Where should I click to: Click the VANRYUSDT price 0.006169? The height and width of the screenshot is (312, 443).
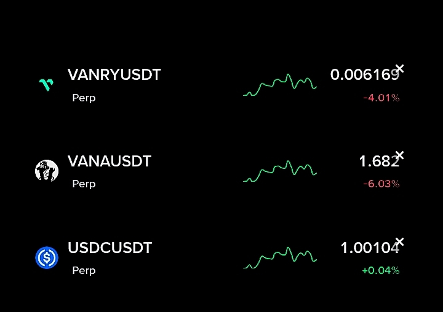click(363, 76)
